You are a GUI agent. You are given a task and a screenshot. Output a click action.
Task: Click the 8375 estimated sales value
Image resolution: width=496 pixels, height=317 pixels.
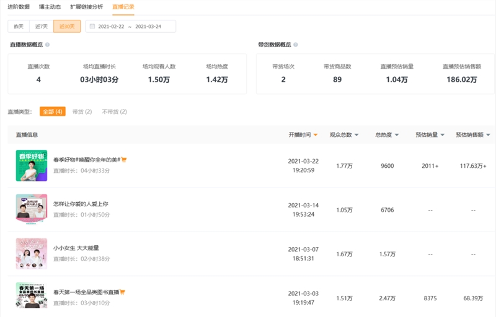point(430,298)
